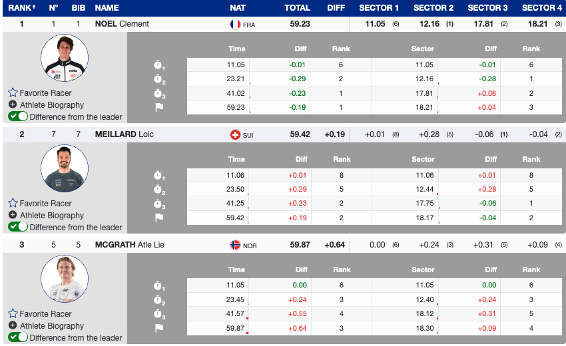Click the Swiss flag icon for Meillard
Screen dimensions: 566x346
[234, 134]
